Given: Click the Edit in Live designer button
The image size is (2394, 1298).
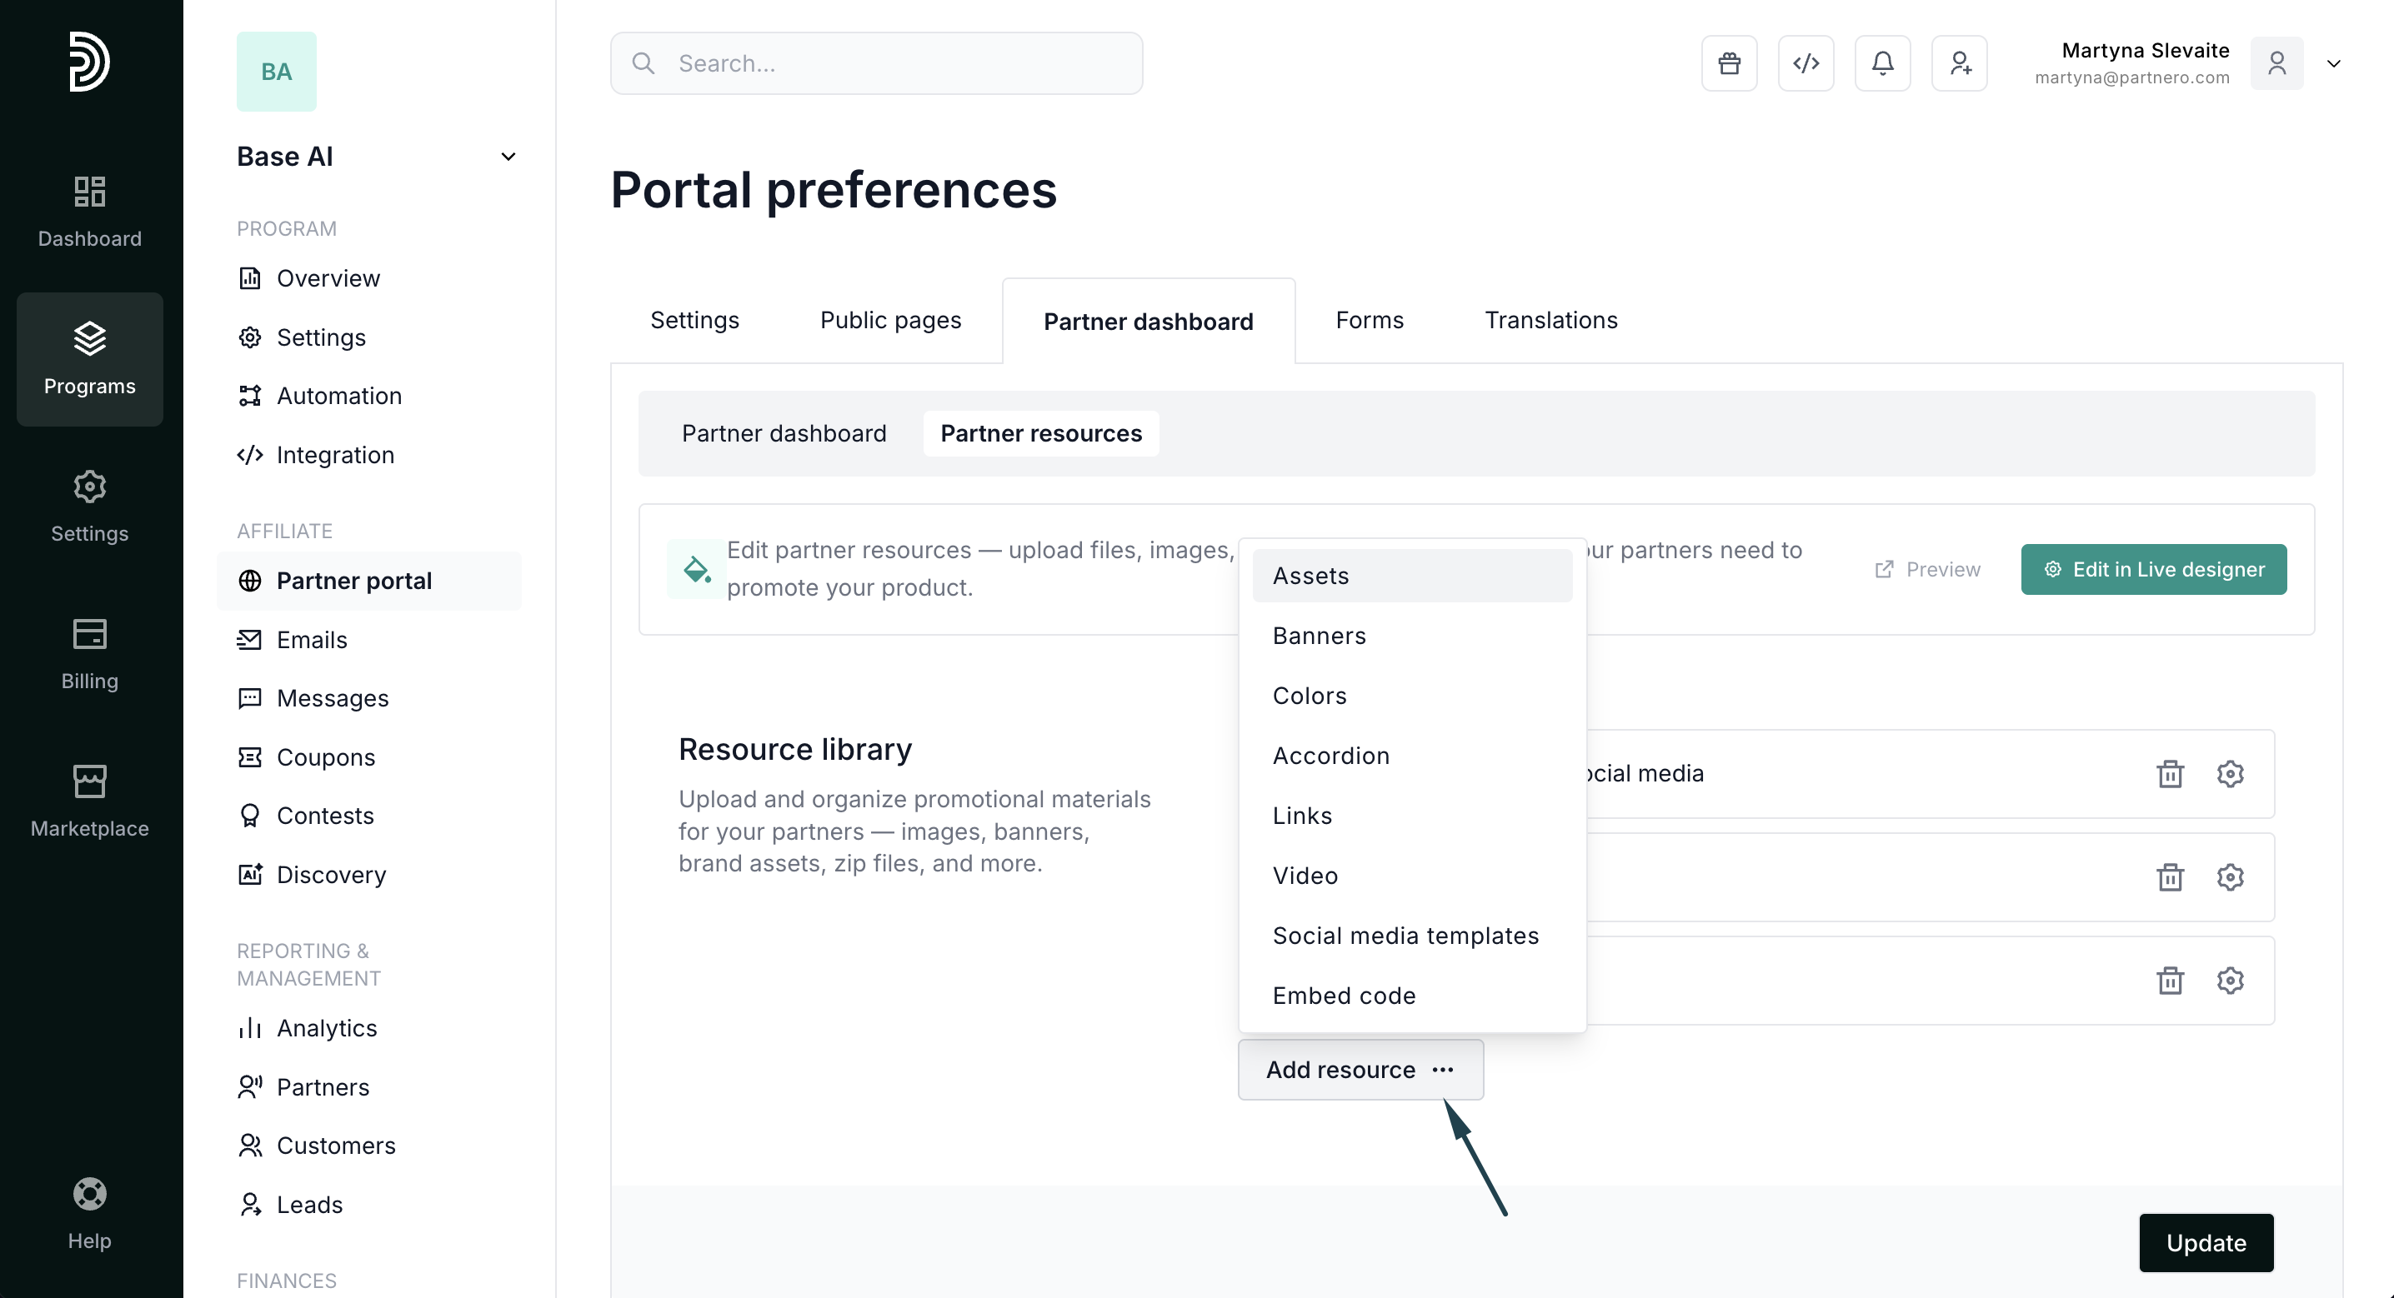Looking at the screenshot, I should pos(2152,570).
